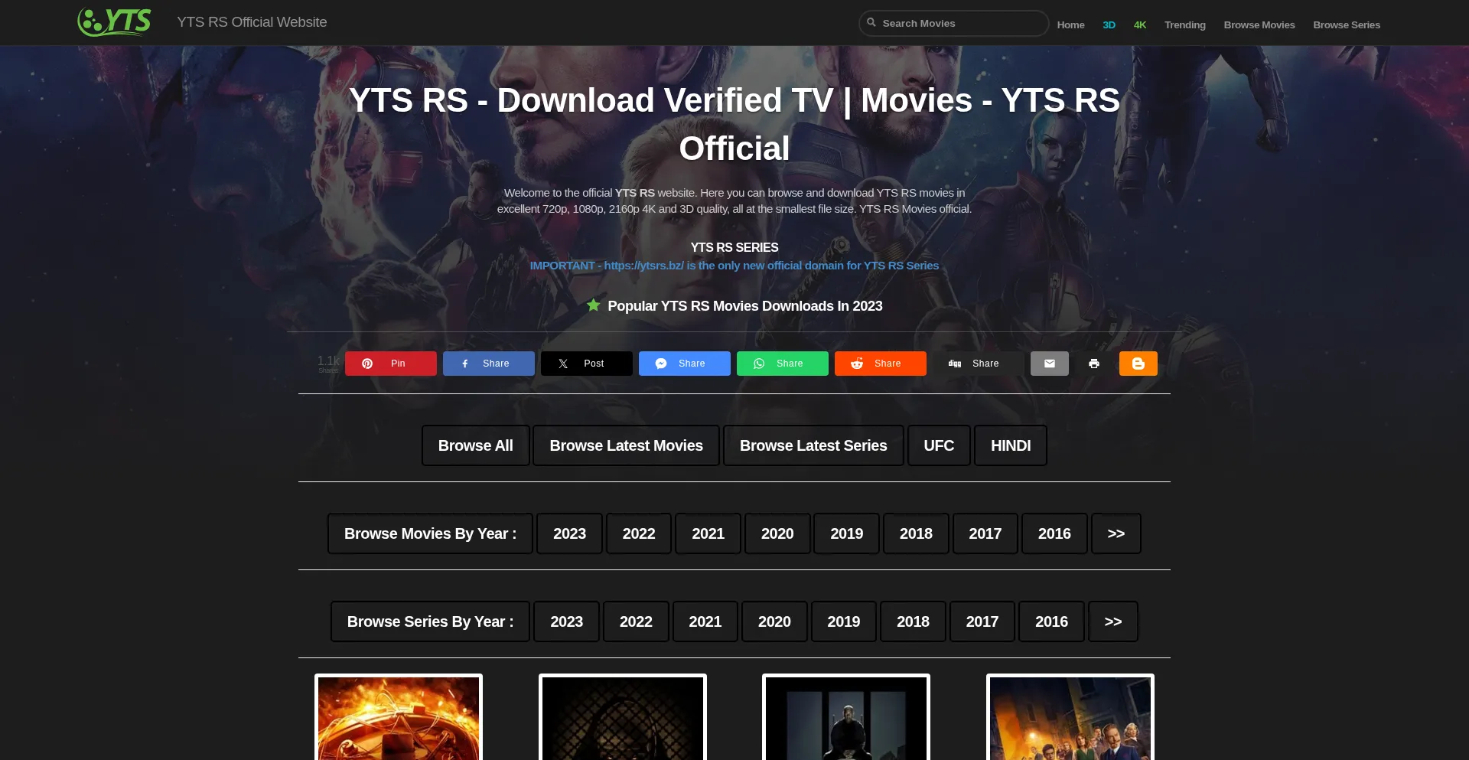Post on X (Twitter) button
The image size is (1469, 760).
click(586, 364)
